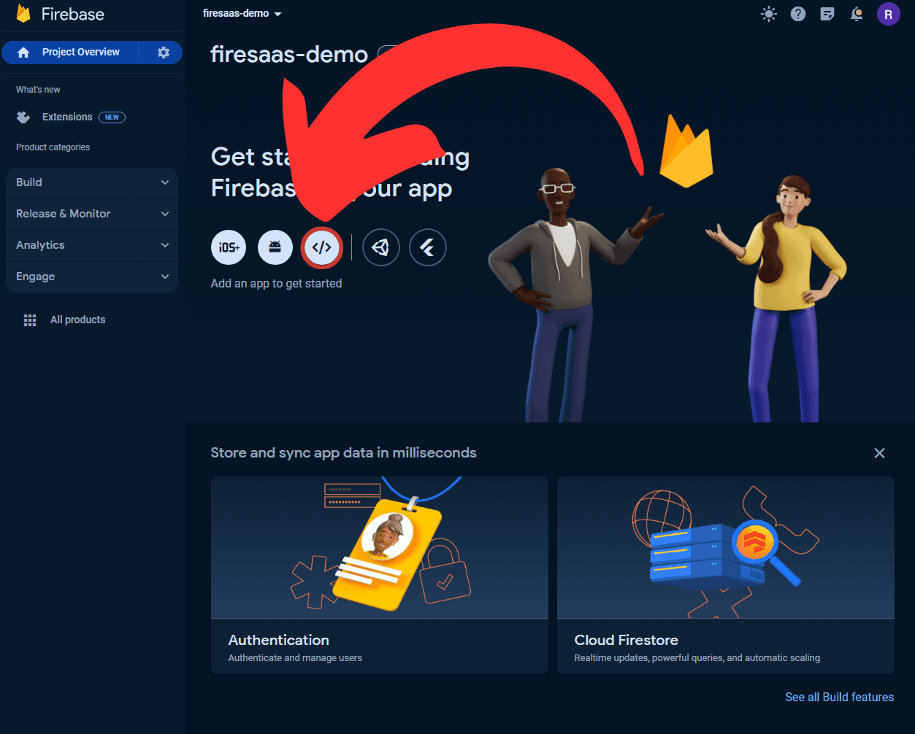The height and width of the screenshot is (734, 915).
Task: Click Realtime updates description under Cloud Firestore
Action: pyautogui.click(x=697, y=658)
